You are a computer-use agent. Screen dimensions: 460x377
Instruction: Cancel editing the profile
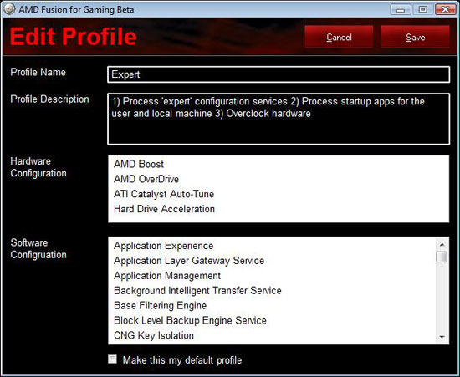click(339, 37)
